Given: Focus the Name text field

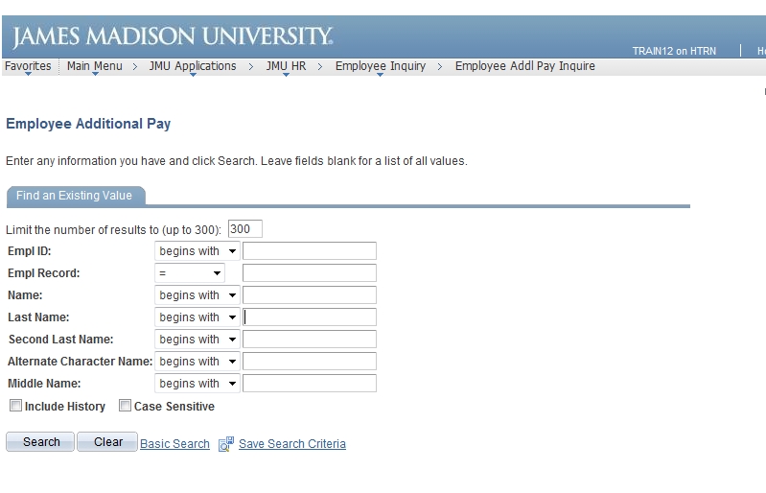Looking at the screenshot, I should [x=310, y=295].
